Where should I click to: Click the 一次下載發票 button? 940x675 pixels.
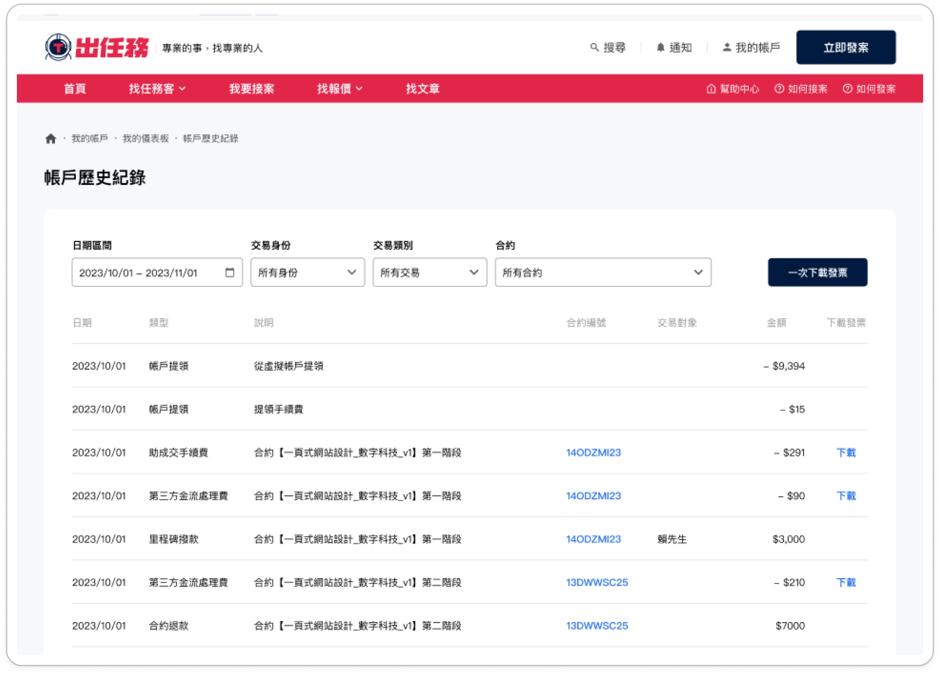pos(818,272)
